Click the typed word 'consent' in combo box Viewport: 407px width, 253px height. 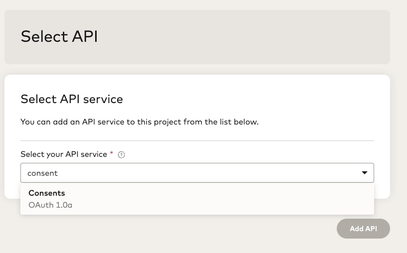click(x=42, y=173)
